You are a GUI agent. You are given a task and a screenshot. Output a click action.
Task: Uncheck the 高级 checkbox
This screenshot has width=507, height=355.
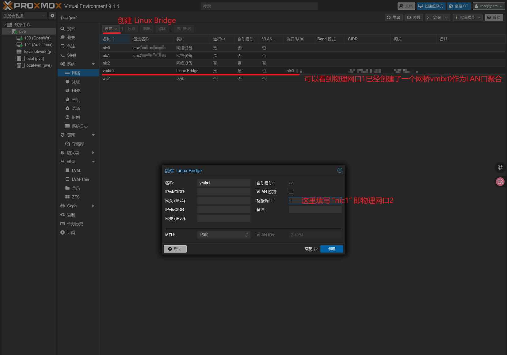tap(316, 249)
